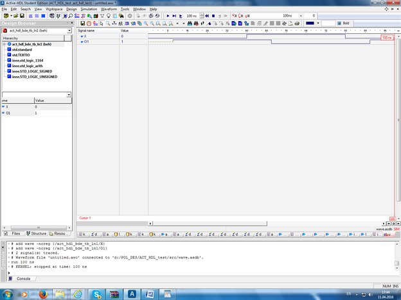This screenshot has height=300, width=401.
Task: Expand the act_hdl_bde_tb_ln1 tree node
Action: [4, 44]
